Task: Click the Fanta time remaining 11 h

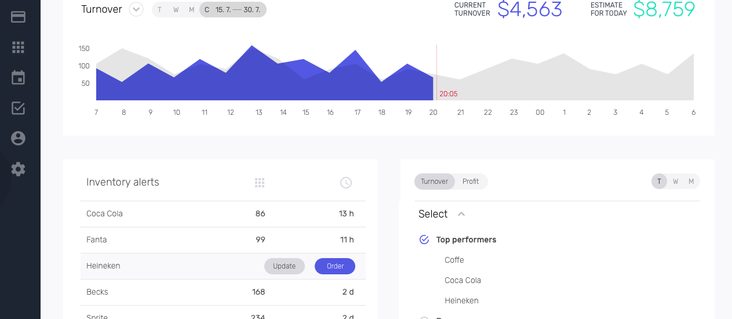Action: point(347,240)
